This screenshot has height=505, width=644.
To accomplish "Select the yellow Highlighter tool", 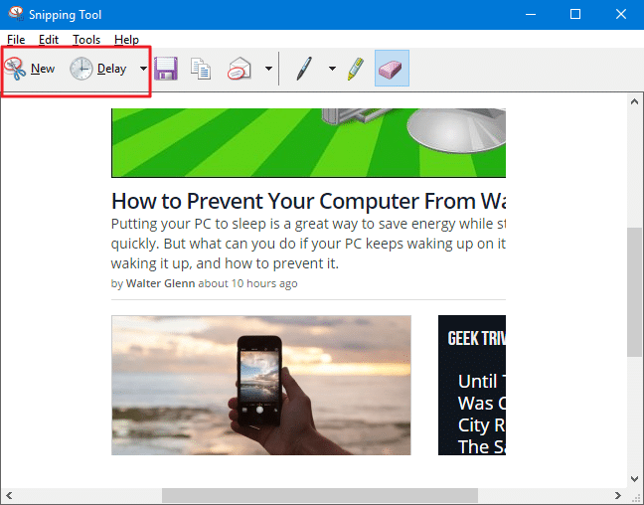I will [x=355, y=69].
